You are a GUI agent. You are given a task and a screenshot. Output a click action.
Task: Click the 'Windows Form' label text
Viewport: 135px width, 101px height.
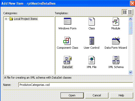[x=67, y=28]
